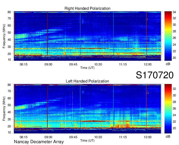
Task: Click the '30' frequency tick on right-handed plot
Action: (x=9, y=47)
